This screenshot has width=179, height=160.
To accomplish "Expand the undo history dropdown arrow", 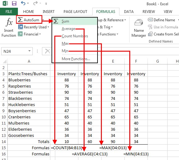I will click(x=28, y=3).
